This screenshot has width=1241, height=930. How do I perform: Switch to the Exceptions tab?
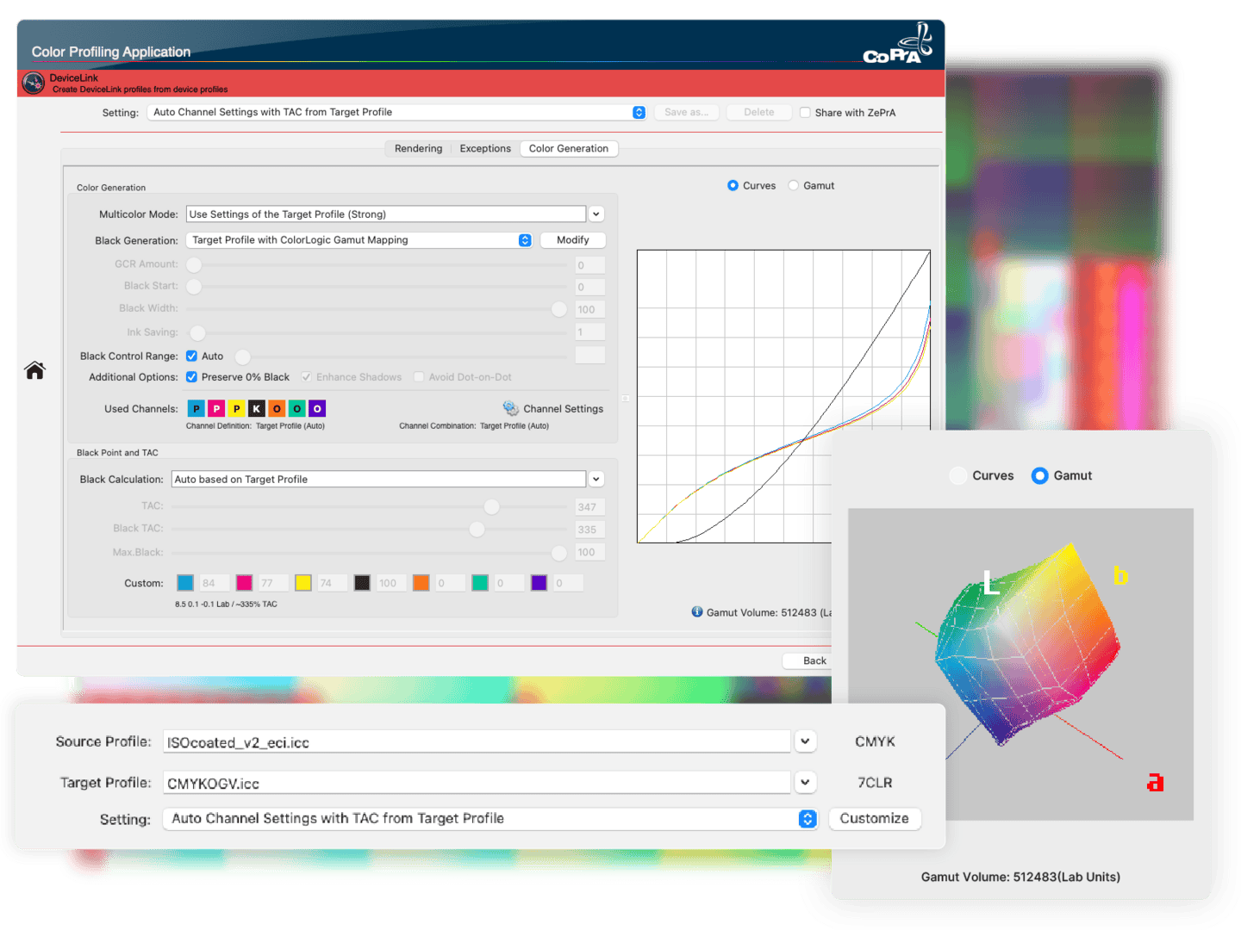tap(485, 148)
